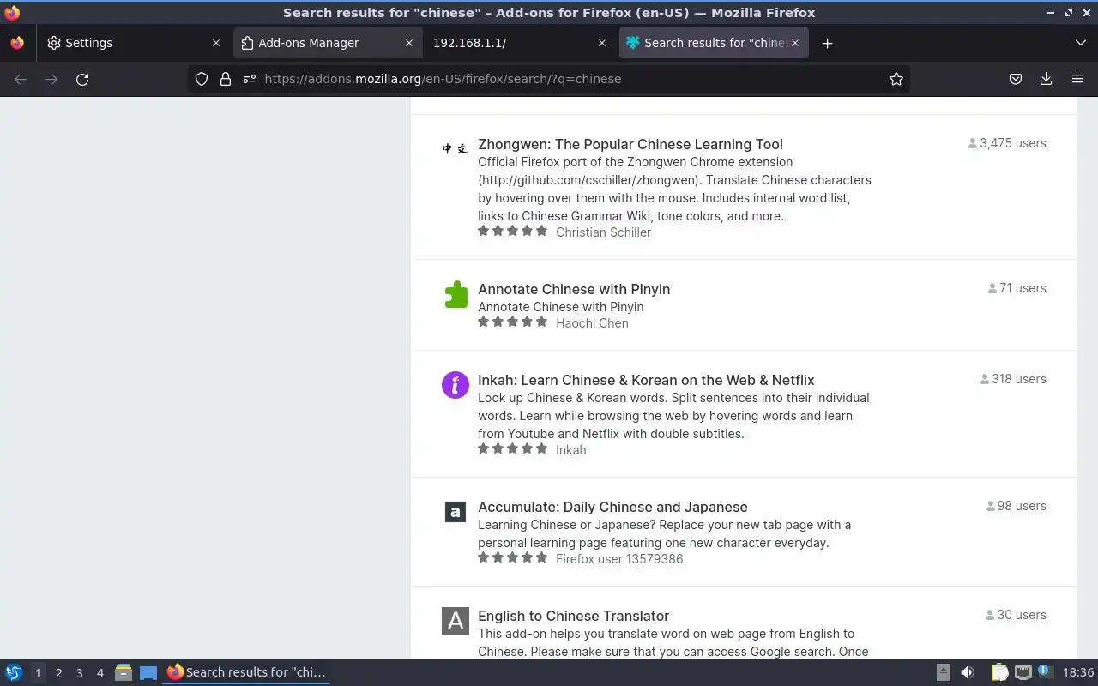Select the Search results for chinese tab
The image size is (1098, 686).
click(714, 43)
